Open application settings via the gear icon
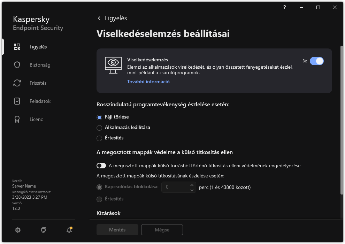Image resolution: width=345 pixels, height=244 pixels. point(17,230)
